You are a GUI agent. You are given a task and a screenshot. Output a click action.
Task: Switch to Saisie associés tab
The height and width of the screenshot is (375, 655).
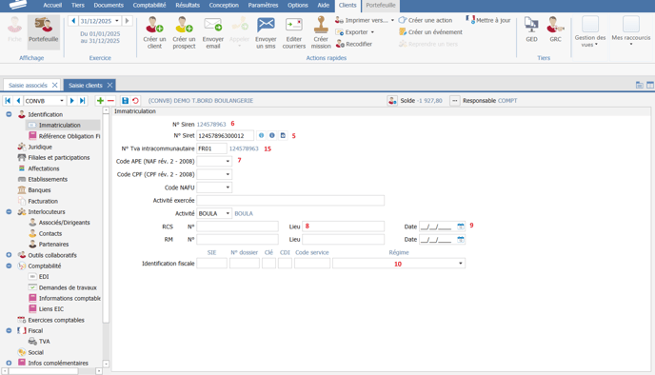click(28, 86)
